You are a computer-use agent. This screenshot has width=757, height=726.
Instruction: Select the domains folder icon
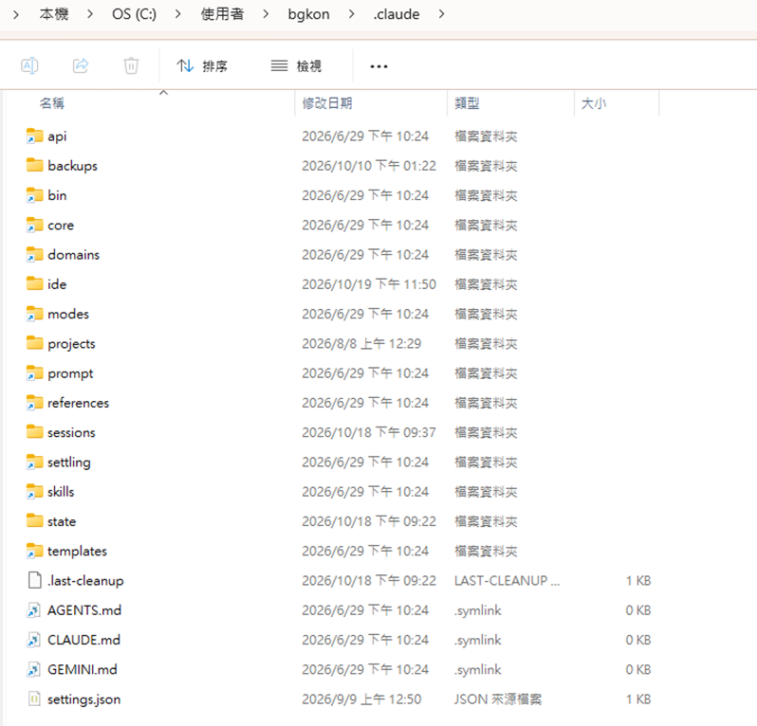(x=35, y=254)
